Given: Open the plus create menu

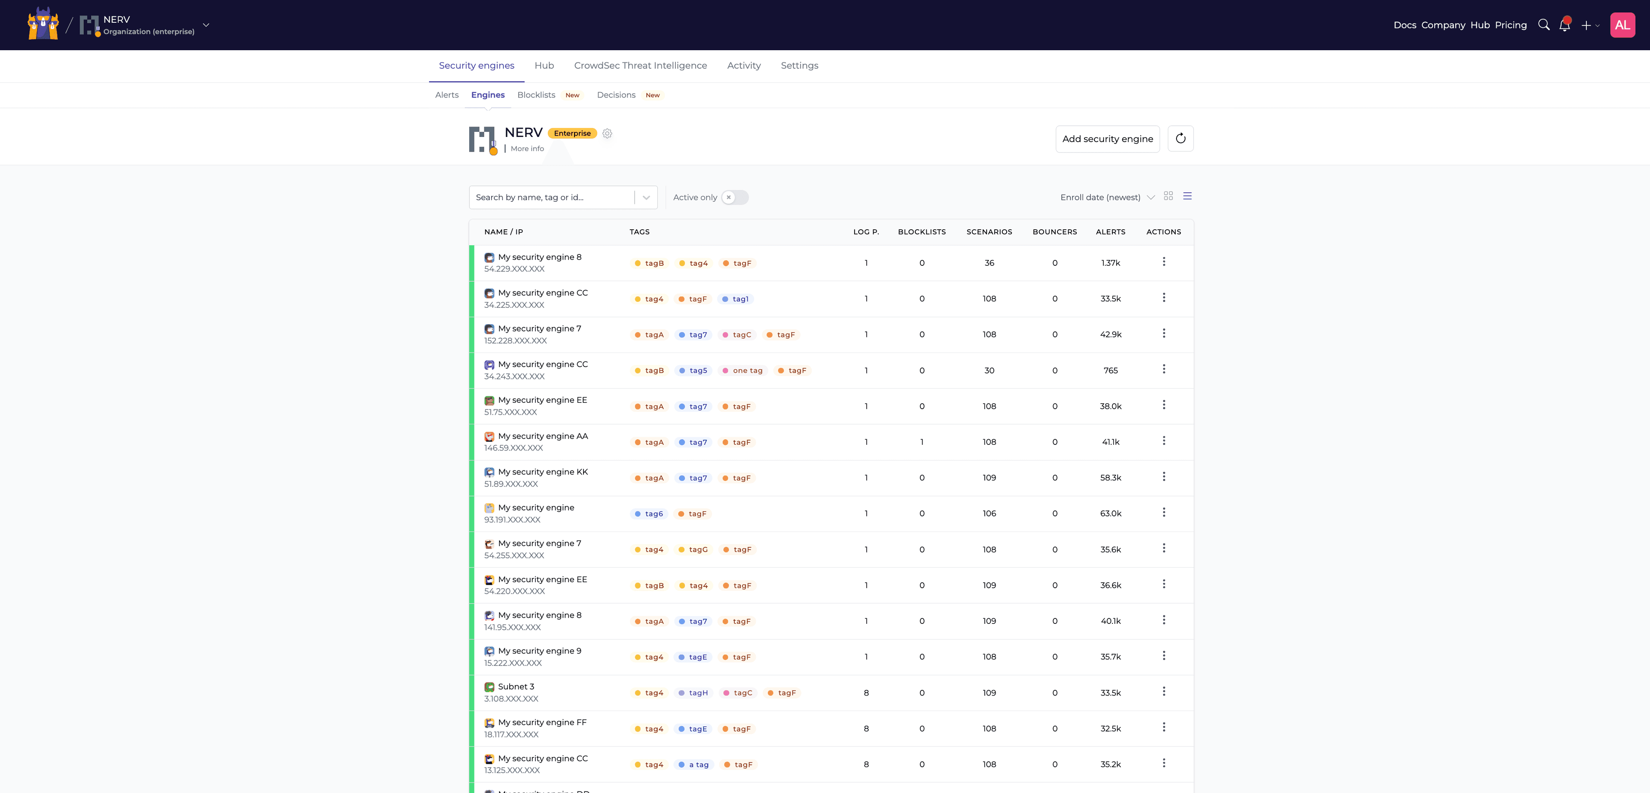Looking at the screenshot, I should tap(1590, 25).
